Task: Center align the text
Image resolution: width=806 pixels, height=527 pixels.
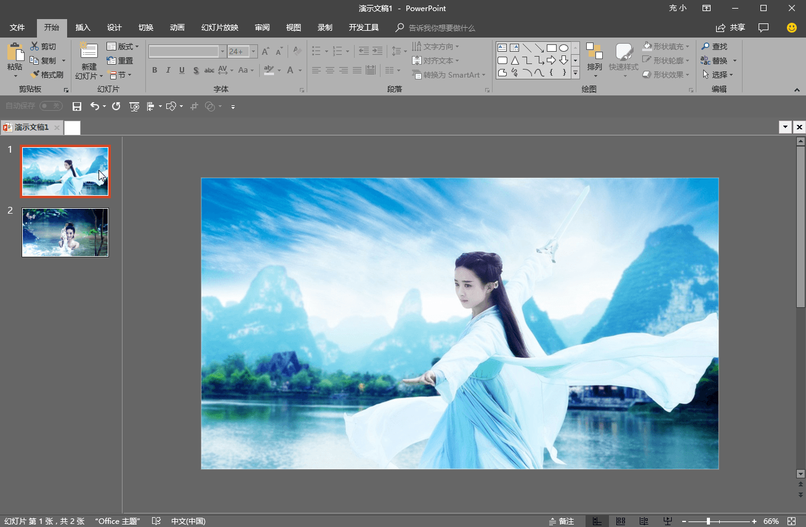Action: click(330, 70)
